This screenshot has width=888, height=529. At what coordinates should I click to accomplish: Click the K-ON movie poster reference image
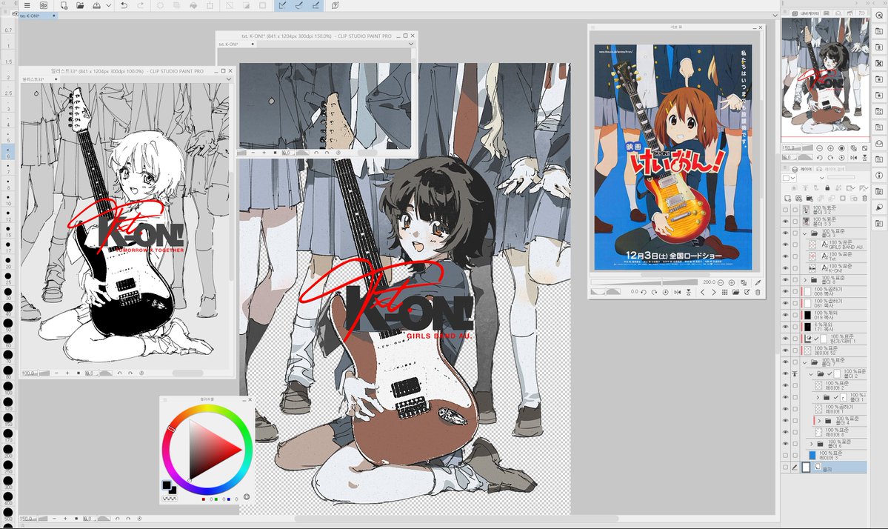point(673,157)
